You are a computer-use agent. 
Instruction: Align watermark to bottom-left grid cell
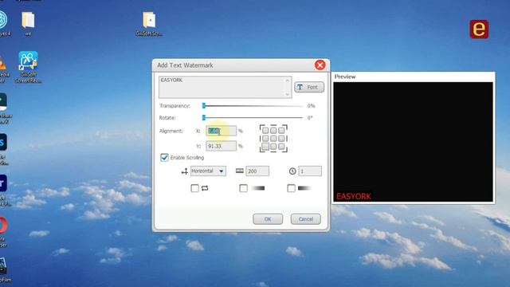click(265, 147)
